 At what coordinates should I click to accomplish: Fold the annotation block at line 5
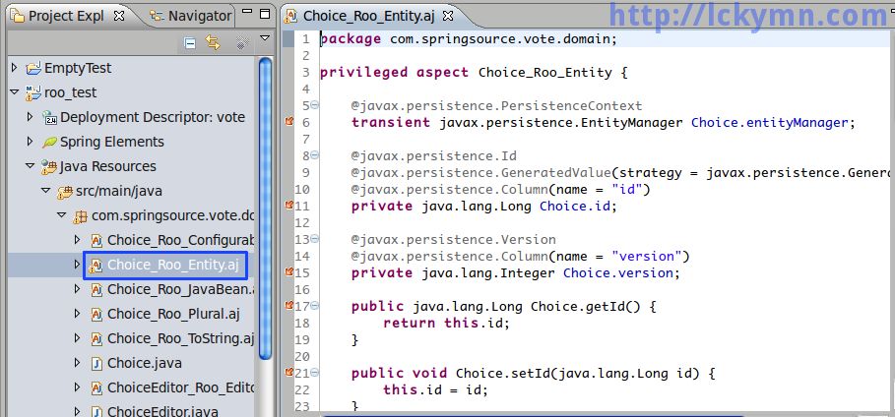tap(314, 105)
